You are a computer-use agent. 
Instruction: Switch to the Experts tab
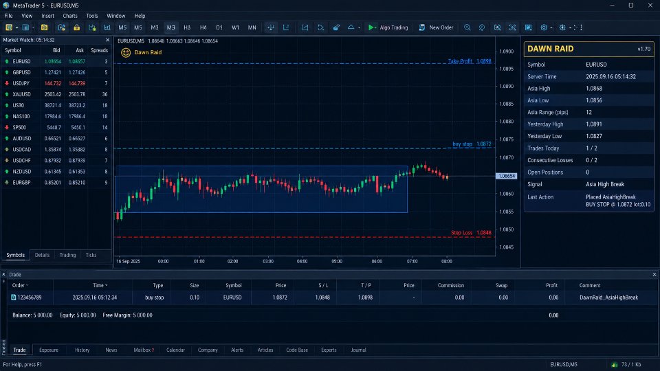[x=329, y=350]
